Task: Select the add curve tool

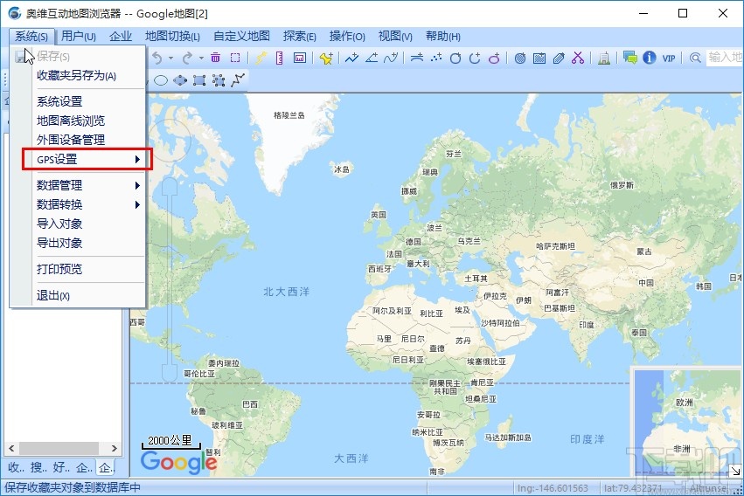Action: [x=391, y=58]
